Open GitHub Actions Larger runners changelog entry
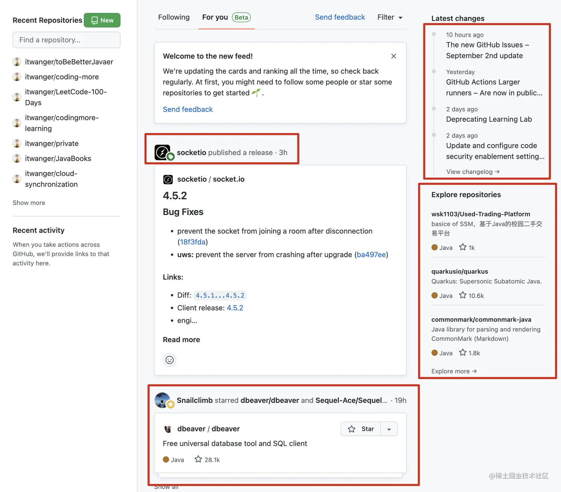The width and height of the screenshot is (561, 492). click(x=494, y=87)
